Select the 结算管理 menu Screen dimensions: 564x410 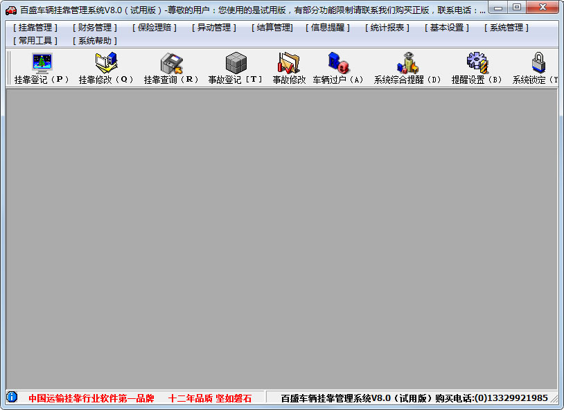click(272, 28)
